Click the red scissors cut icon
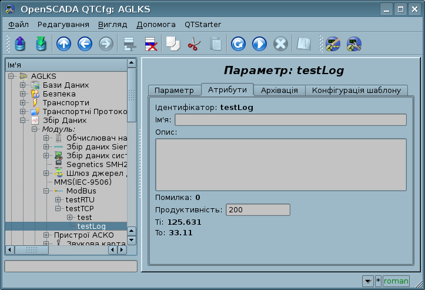The image size is (425, 290). point(194,44)
